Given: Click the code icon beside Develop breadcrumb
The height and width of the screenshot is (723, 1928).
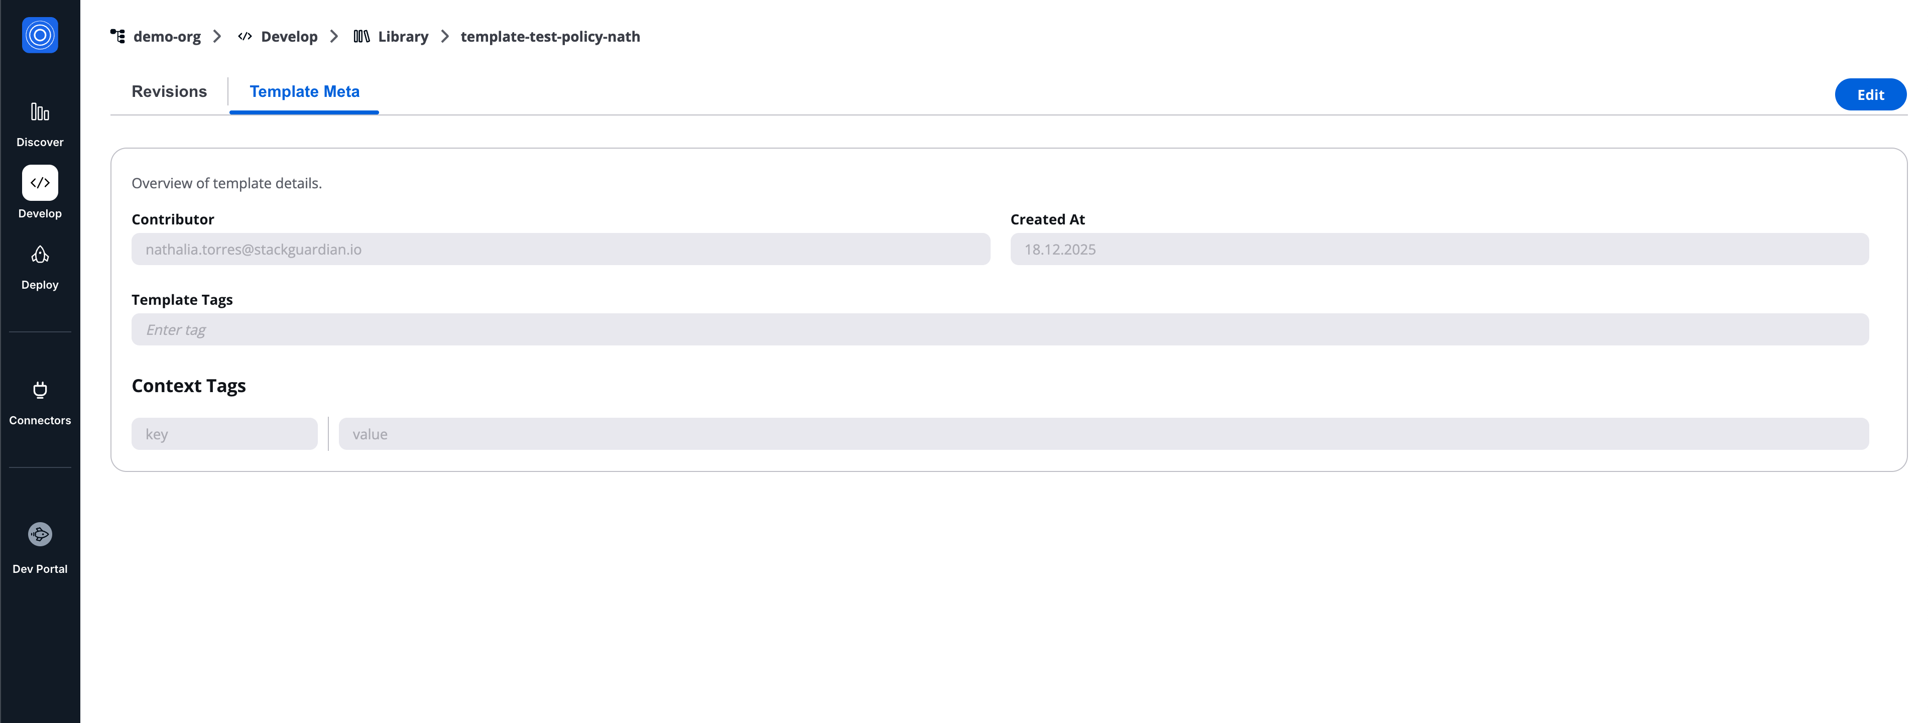Looking at the screenshot, I should click(x=245, y=36).
